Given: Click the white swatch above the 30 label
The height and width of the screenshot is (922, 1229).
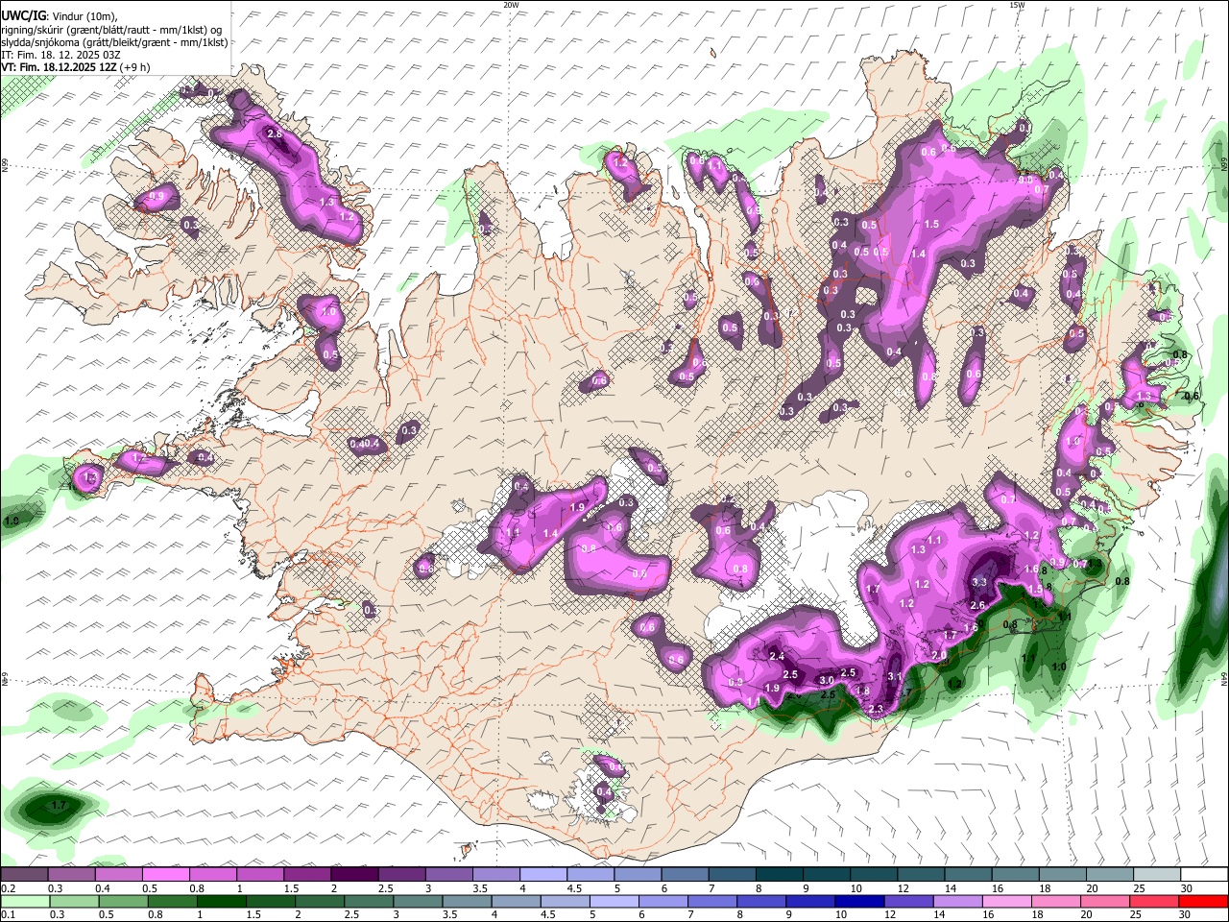Looking at the screenshot, I should click(1203, 875).
